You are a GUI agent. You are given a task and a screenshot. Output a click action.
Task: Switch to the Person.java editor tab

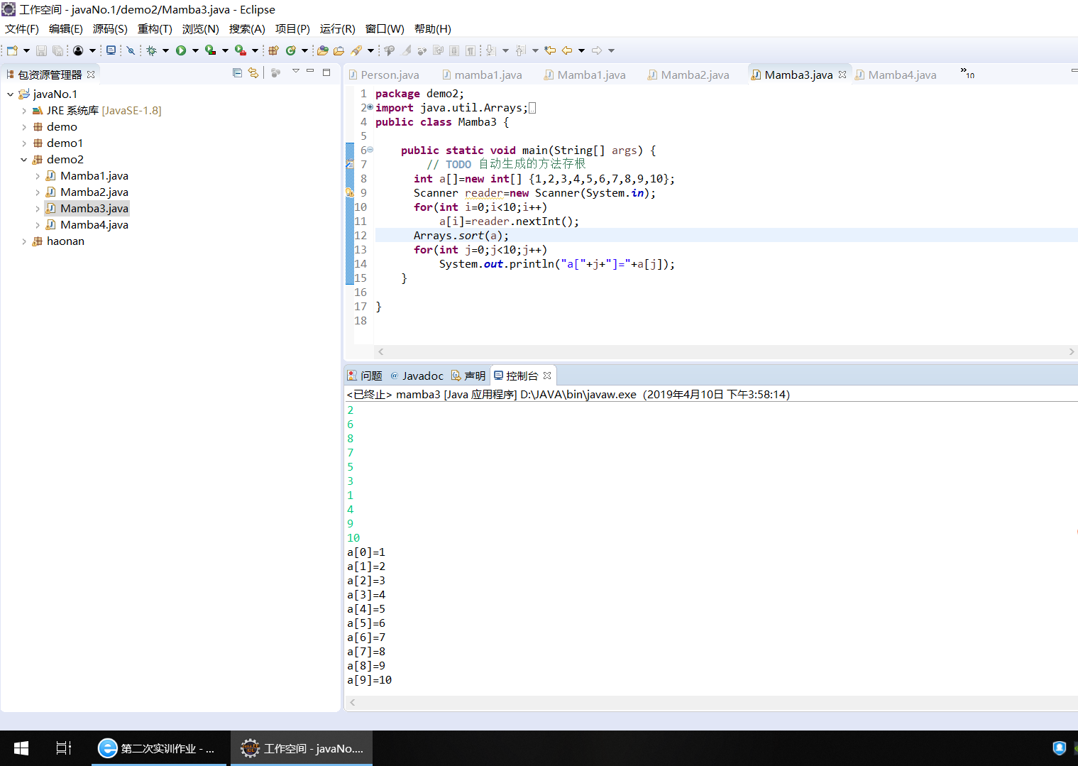click(384, 75)
